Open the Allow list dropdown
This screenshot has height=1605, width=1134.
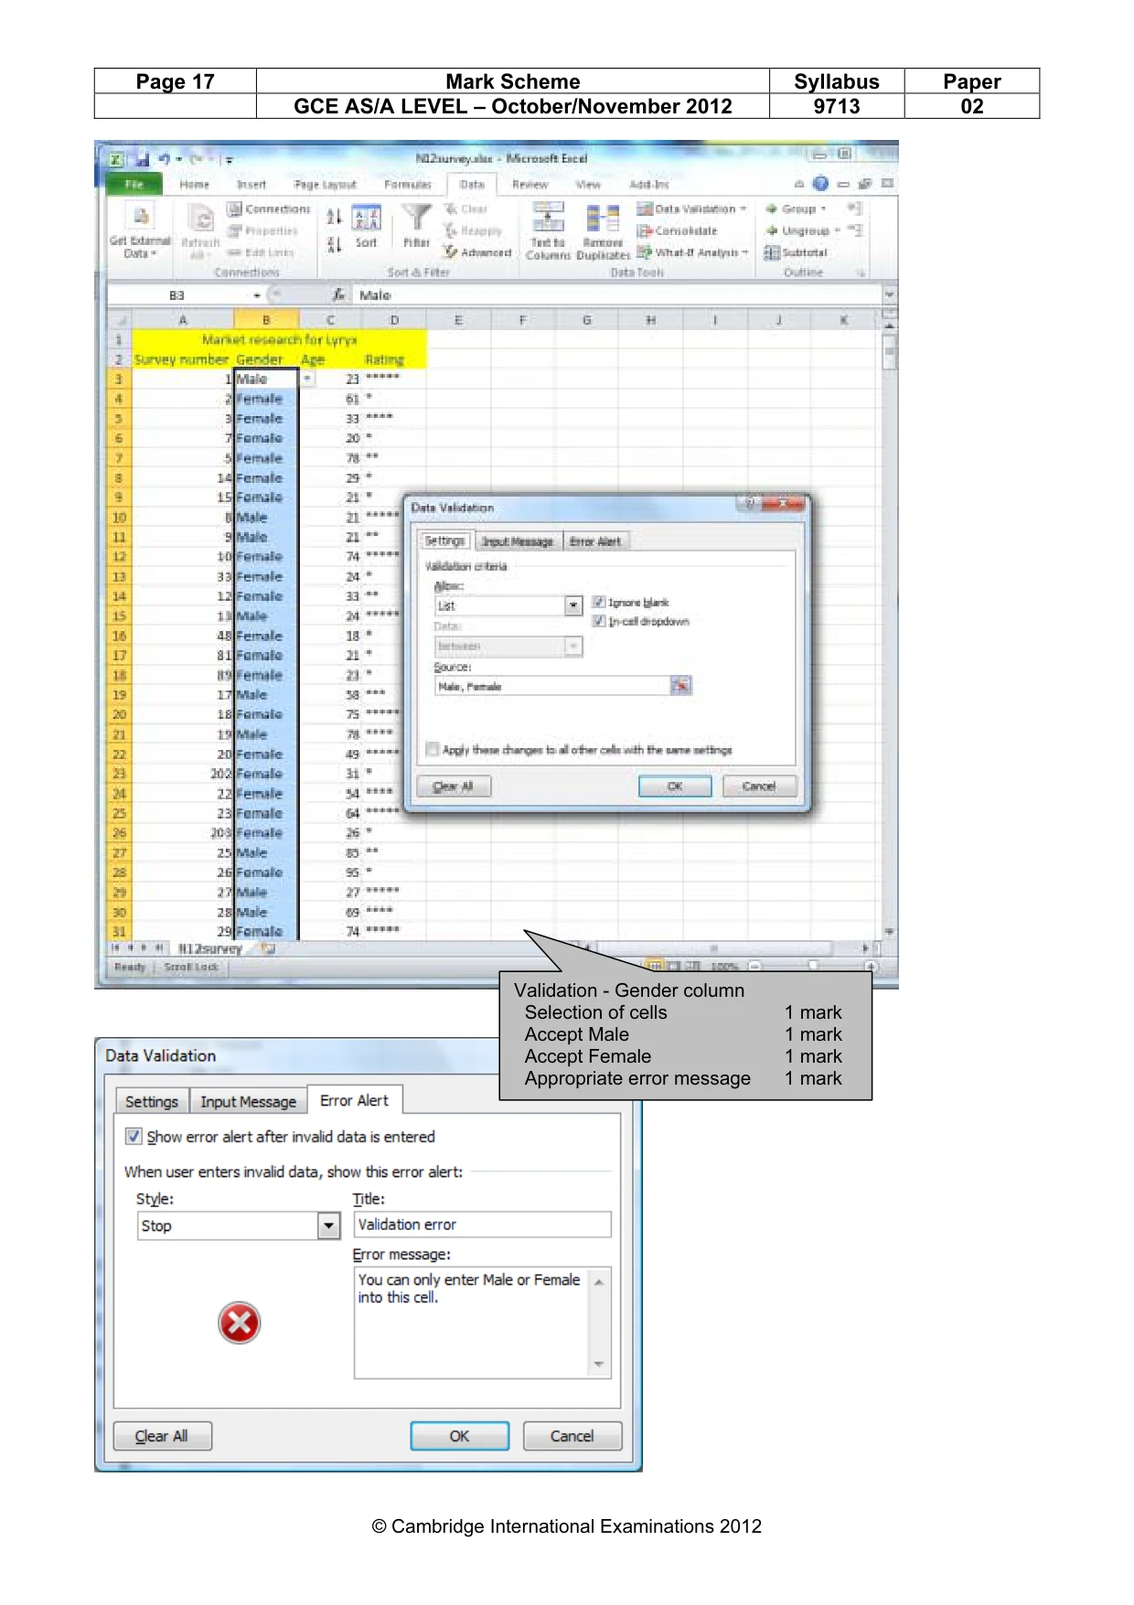click(x=573, y=605)
